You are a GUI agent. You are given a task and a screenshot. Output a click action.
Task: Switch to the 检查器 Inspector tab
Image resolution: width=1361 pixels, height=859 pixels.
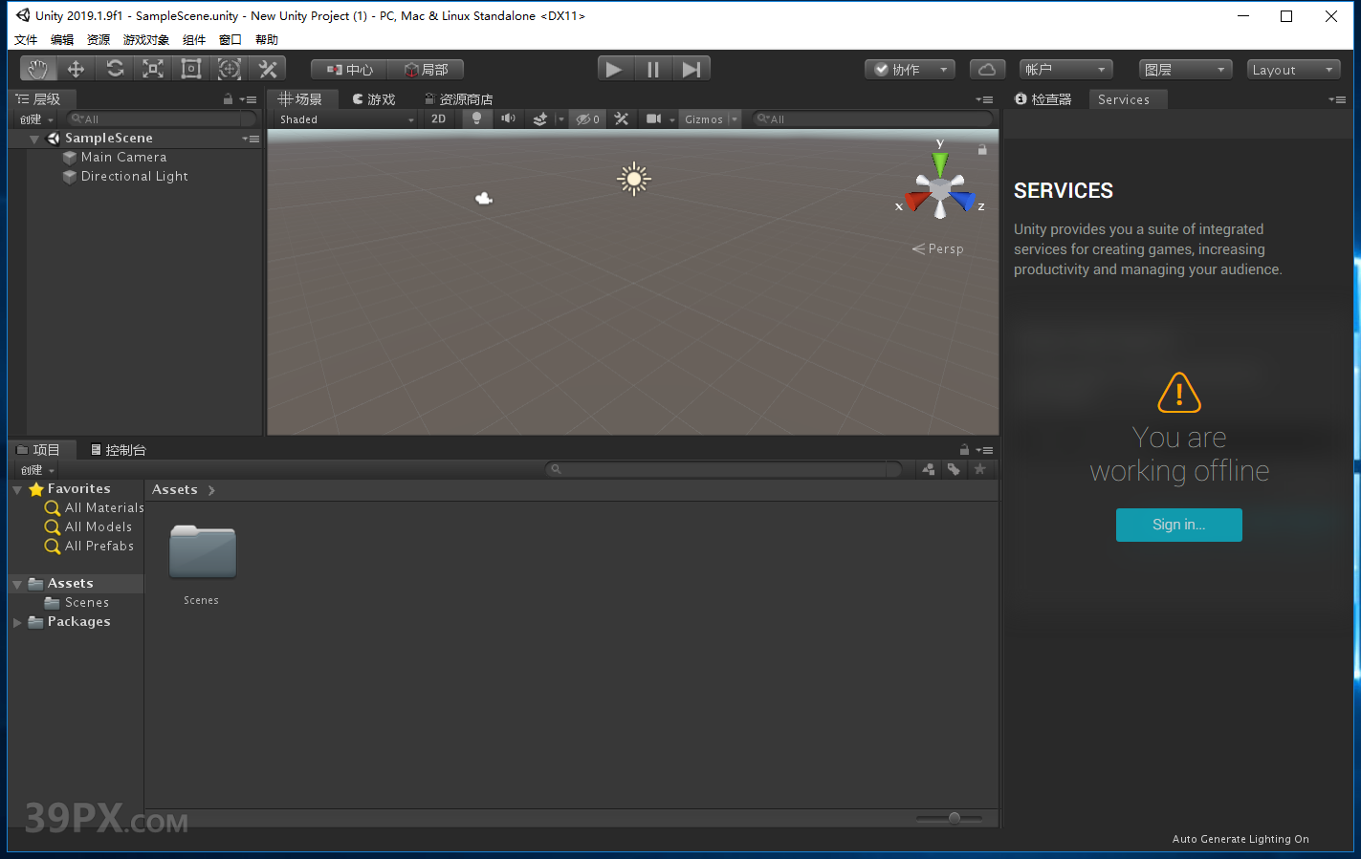pos(1043,99)
